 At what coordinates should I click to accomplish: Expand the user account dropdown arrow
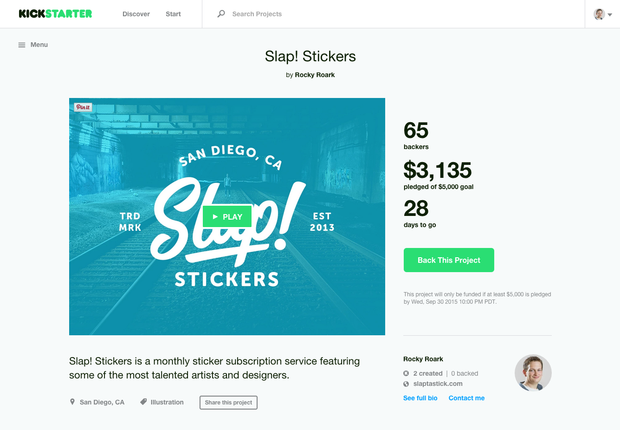point(610,15)
